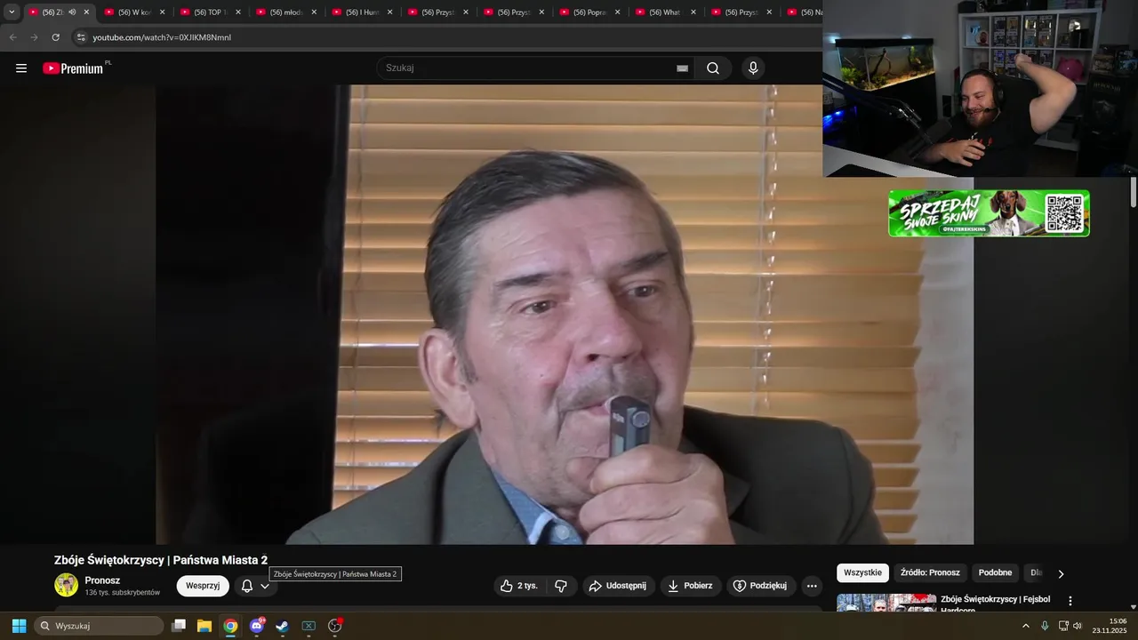Select the Źródło: Pronosz filter chip
Screen dimensions: 1138x640
(930, 572)
